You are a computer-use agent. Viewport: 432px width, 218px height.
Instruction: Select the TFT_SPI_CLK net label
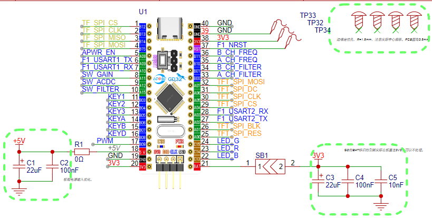coord(239,97)
